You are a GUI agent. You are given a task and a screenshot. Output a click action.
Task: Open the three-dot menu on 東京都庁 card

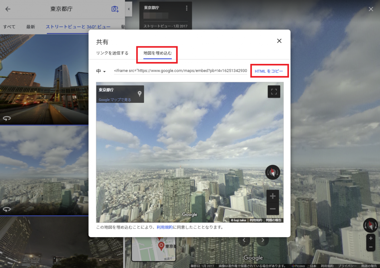(187, 8)
